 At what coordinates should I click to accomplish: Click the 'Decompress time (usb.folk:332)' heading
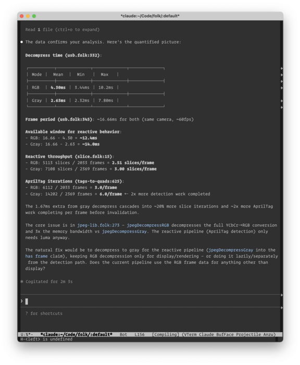pyautogui.click(x=63, y=55)
